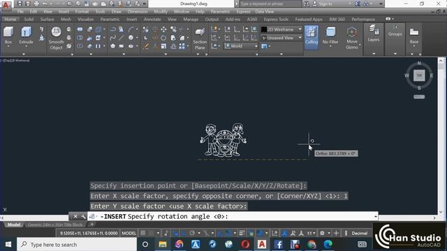Click the ViewCube TOP face
Screen dimensions: 447x251
[419, 75]
